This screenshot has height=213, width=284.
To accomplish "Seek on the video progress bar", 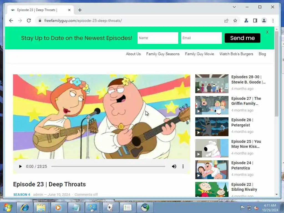I will [108, 166].
